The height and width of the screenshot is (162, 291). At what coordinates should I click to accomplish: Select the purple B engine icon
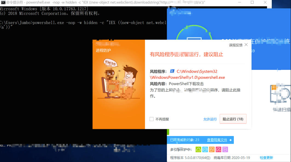(225, 149)
